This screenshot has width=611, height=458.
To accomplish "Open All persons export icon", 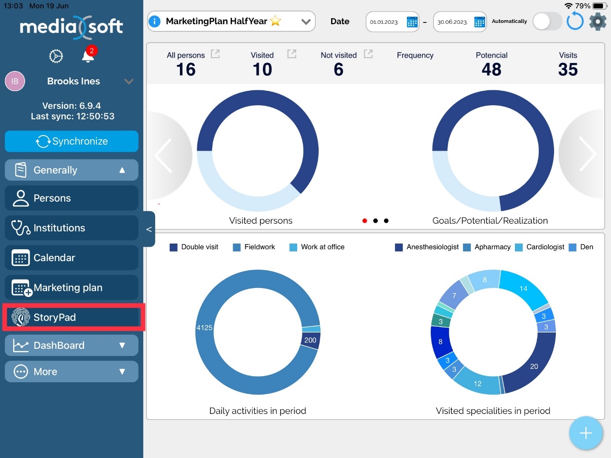I will click(x=215, y=54).
